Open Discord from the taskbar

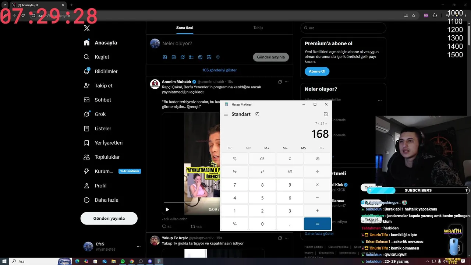(x=149, y=261)
